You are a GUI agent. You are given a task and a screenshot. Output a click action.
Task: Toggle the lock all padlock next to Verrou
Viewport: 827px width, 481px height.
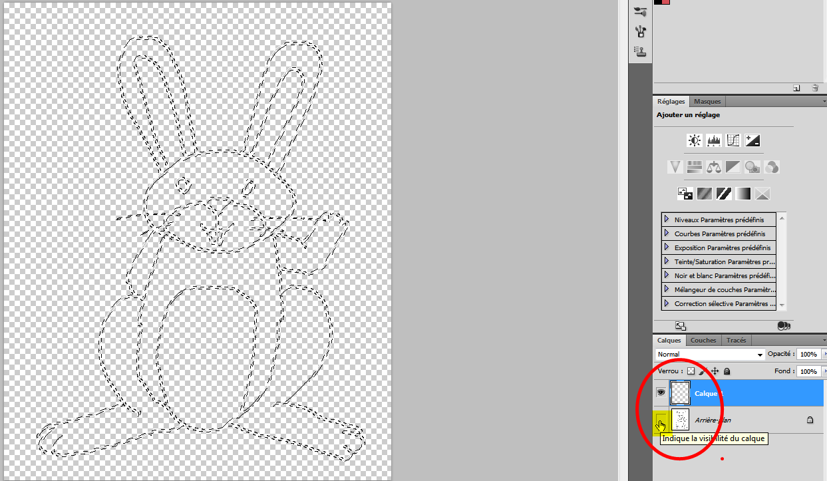coord(727,371)
